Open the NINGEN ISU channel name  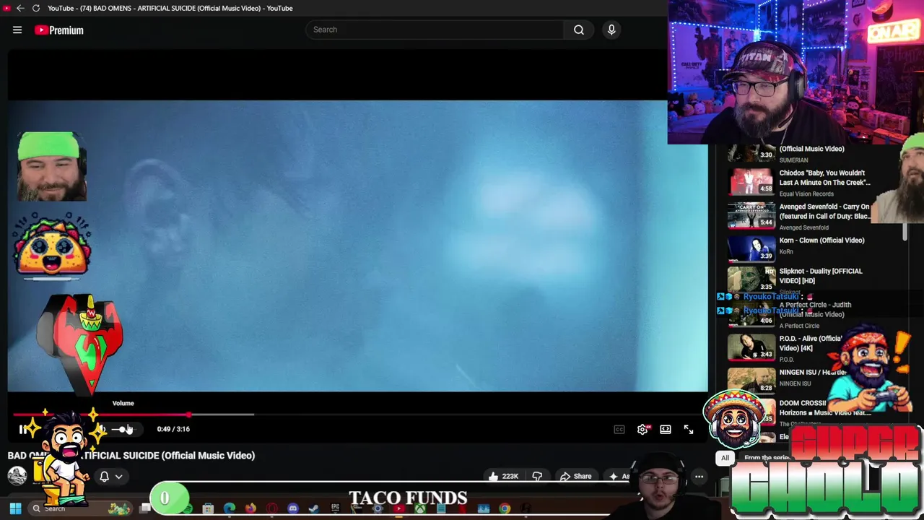pyautogui.click(x=795, y=383)
